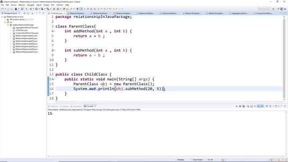Click the External Tools toolbar icon

pos(48,9)
